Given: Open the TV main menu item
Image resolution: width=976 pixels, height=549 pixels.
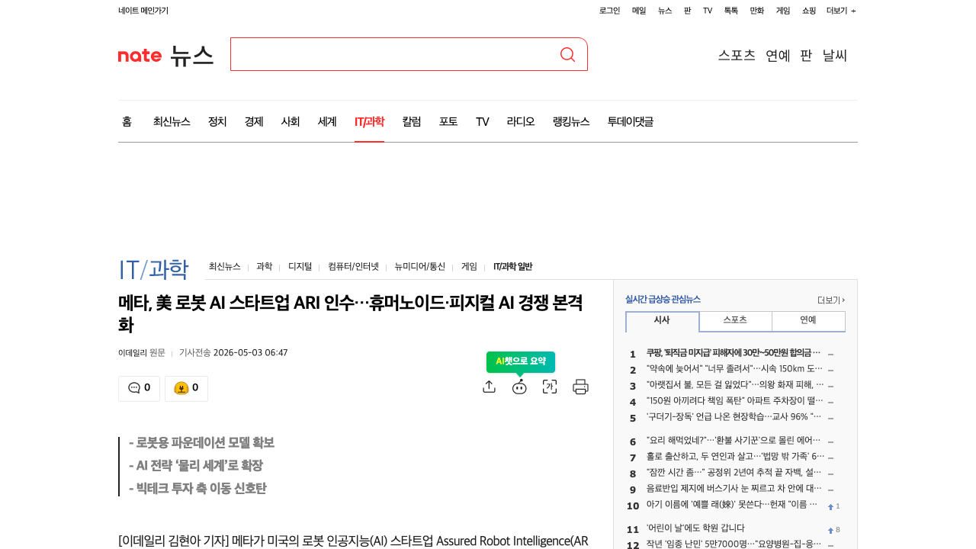Looking at the screenshot, I should [482, 121].
